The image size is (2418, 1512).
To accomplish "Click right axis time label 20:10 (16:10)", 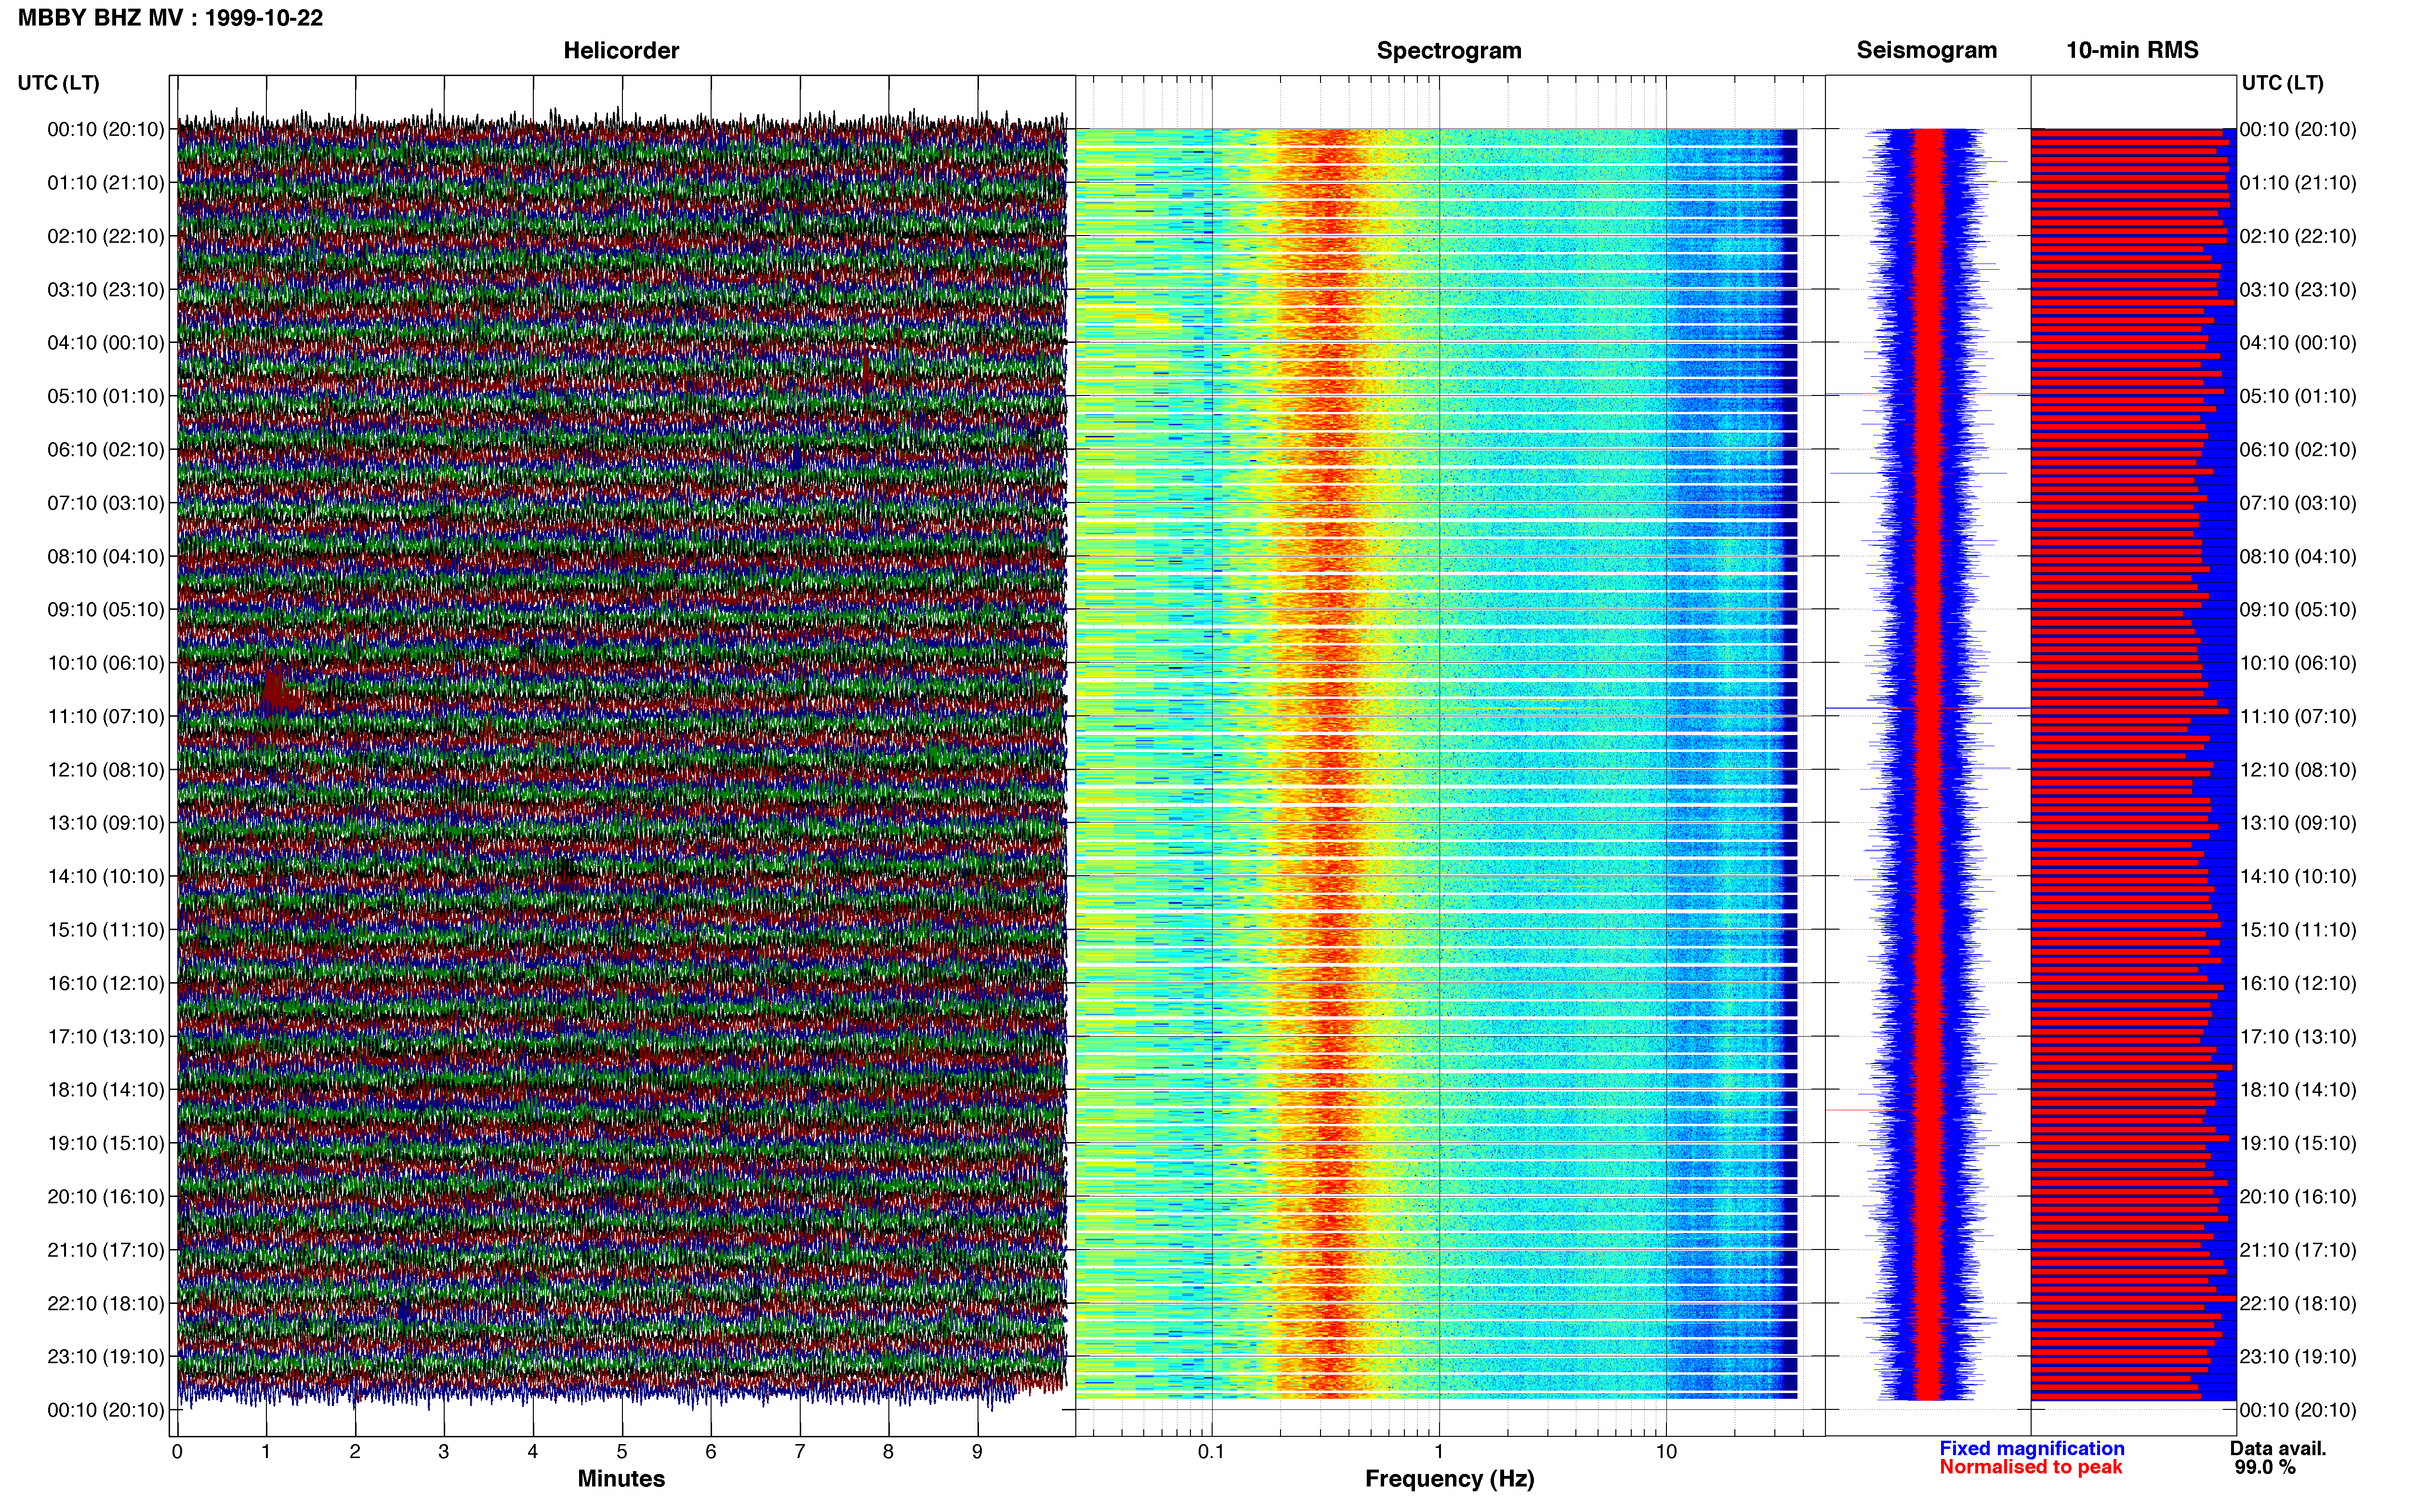I will 2298,1197.
